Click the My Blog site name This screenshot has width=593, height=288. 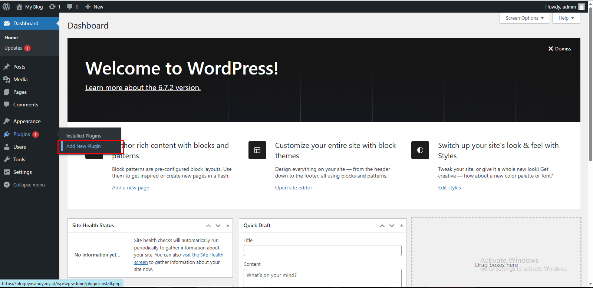34,7
